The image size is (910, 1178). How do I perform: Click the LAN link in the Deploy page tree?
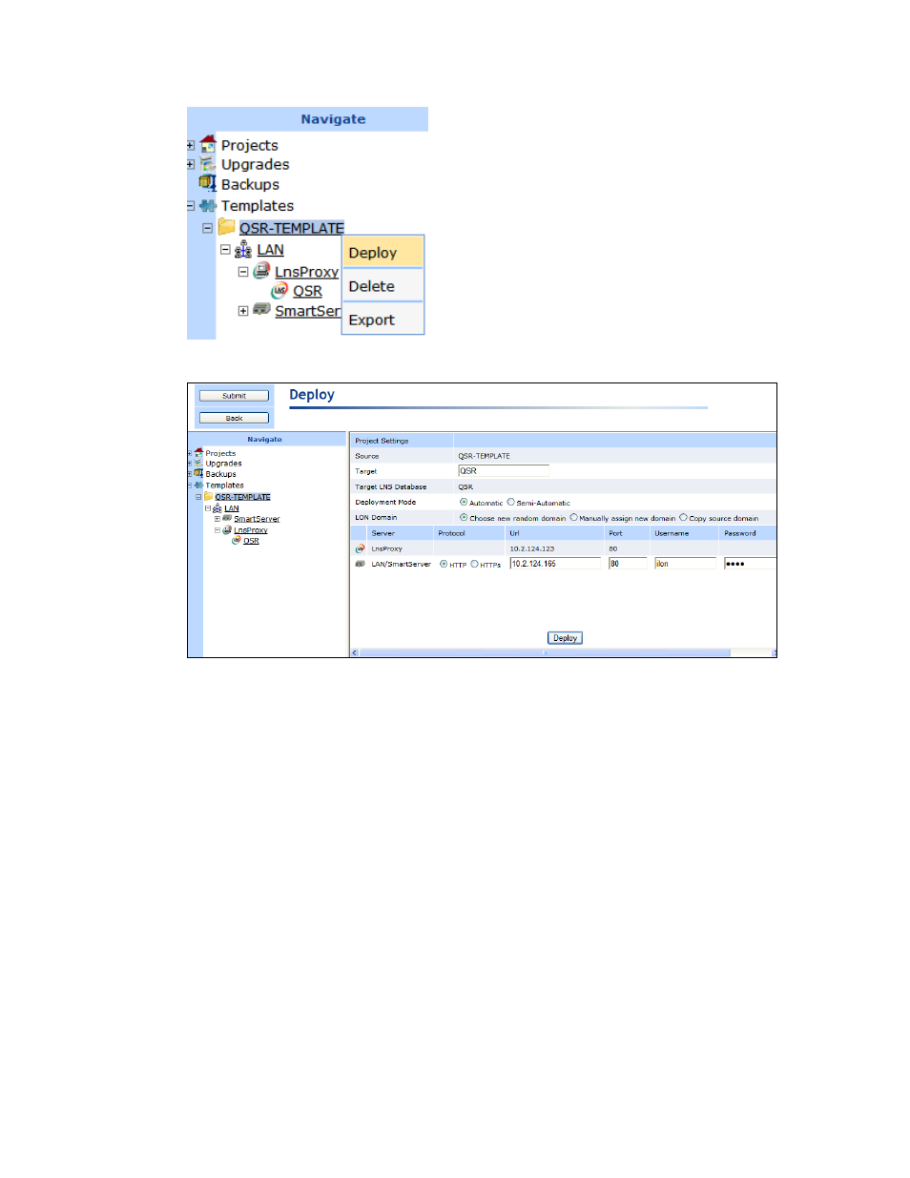(x=232, y=508)
